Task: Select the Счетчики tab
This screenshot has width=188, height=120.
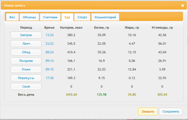Action: click(50, 17)
